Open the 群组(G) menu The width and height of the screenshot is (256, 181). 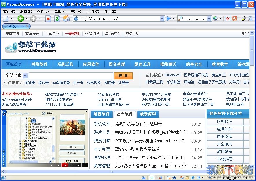click(x=76, y=12)
